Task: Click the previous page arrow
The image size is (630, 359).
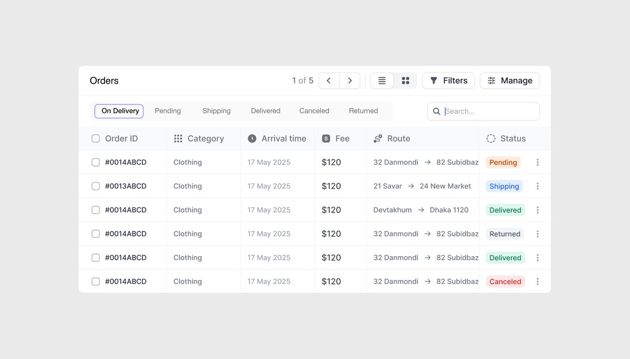Action: (x=329, y=80)
